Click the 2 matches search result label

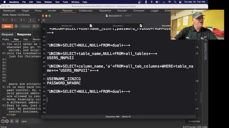click(194, 121)
